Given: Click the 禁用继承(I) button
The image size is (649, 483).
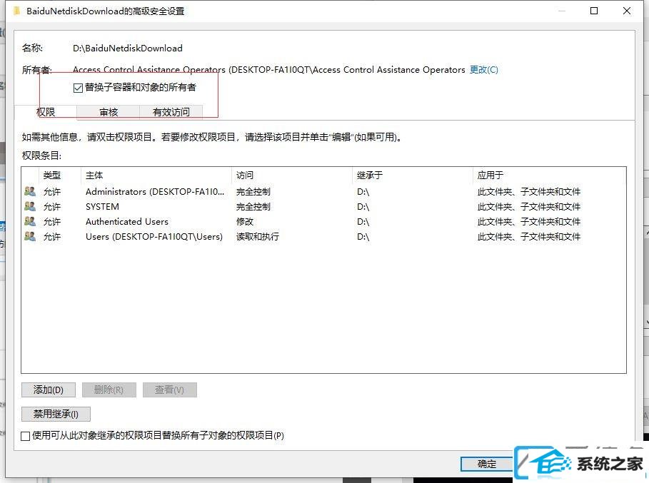Looking at the screenshot, I should [x=56, y=414].
